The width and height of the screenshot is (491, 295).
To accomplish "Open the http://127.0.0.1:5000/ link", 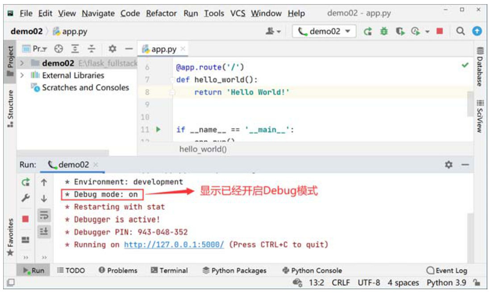I will (x=174, y=245).
